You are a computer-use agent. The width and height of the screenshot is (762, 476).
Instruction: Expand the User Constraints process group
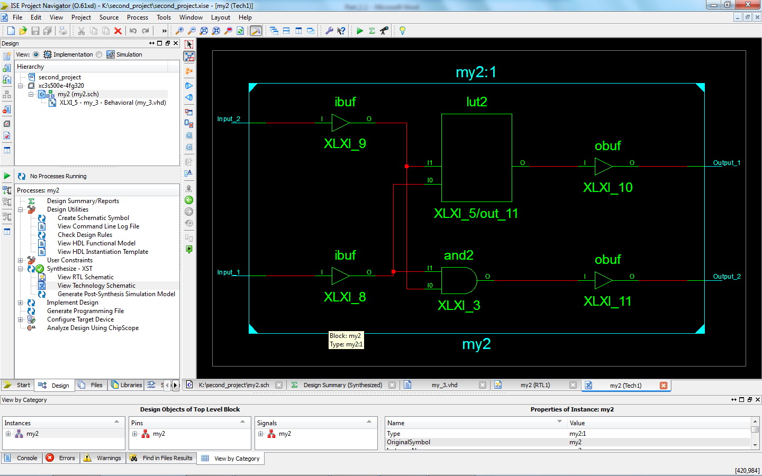click(21, 260)
